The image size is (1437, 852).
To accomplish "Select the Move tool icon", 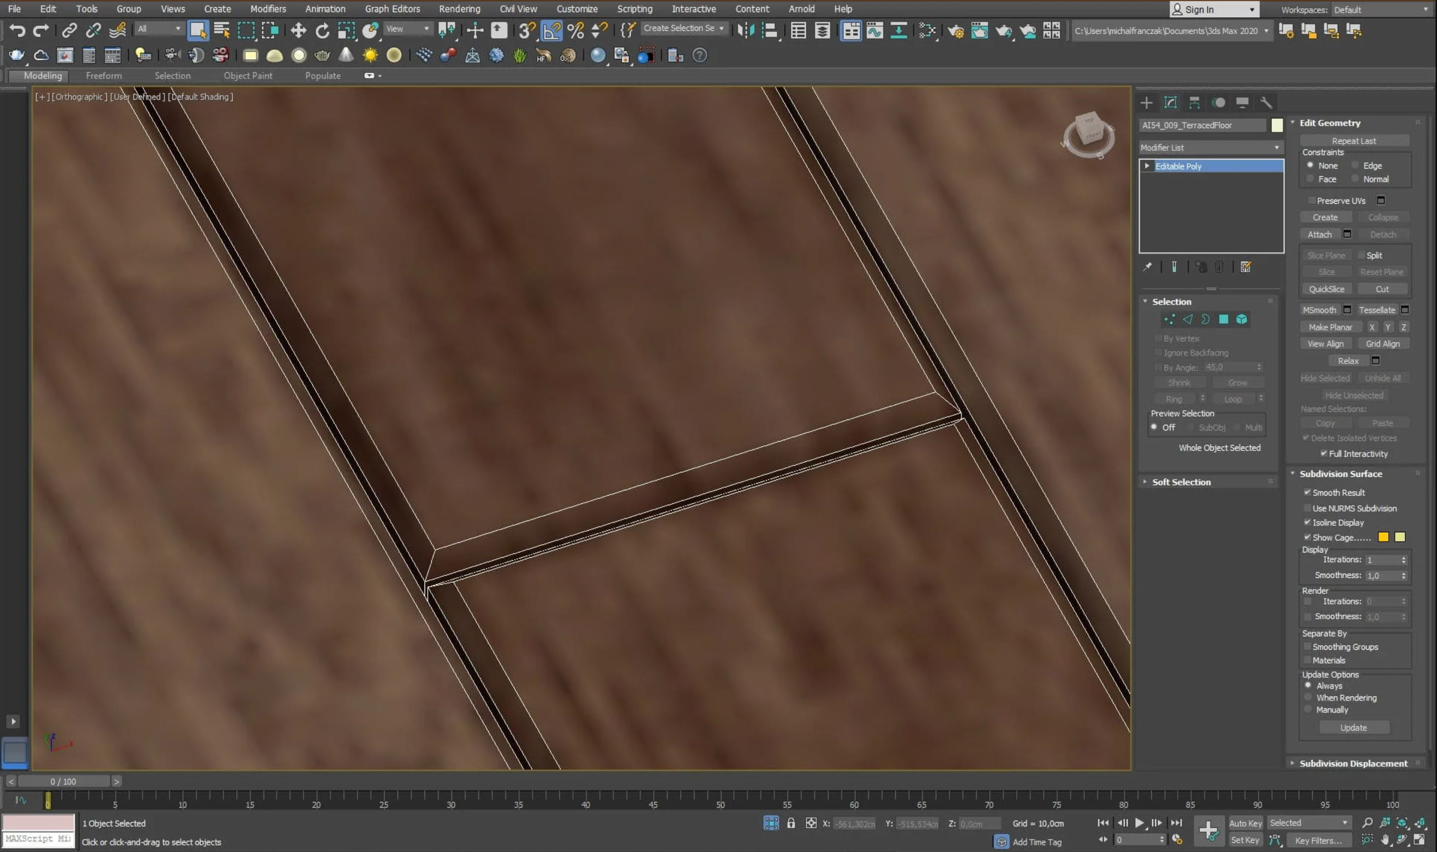I will [298, 30].
